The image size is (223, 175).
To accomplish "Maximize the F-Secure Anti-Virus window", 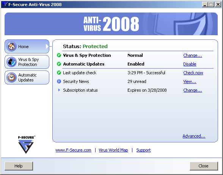I will coord(211,5).
